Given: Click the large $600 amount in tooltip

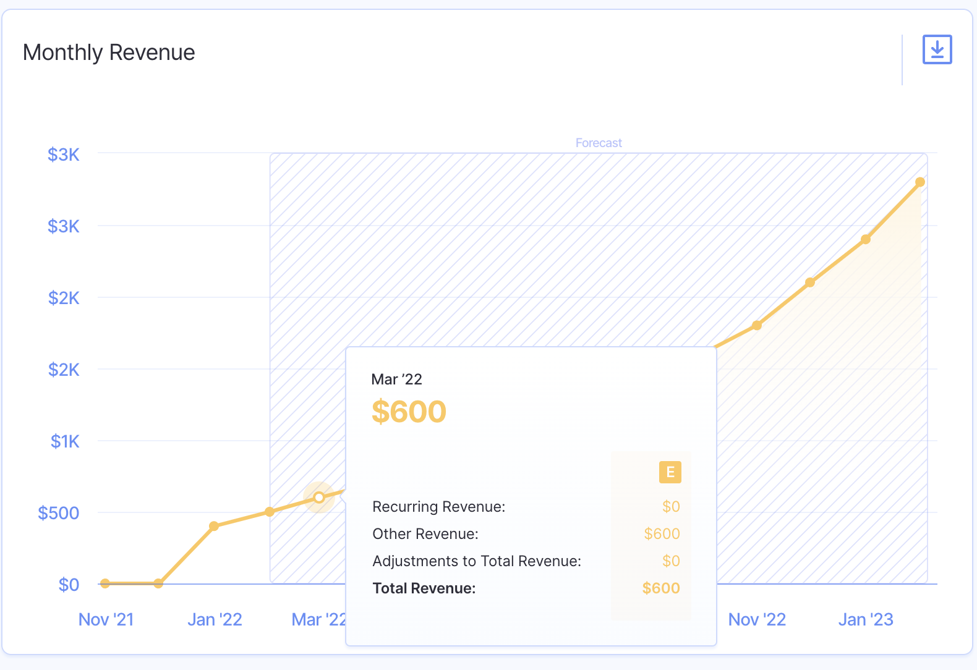Looking at the screenshot, I should click(x=409, y=412).
